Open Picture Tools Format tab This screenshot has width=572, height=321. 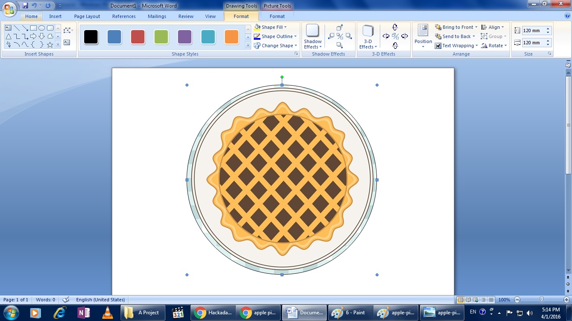coord(277,16)
